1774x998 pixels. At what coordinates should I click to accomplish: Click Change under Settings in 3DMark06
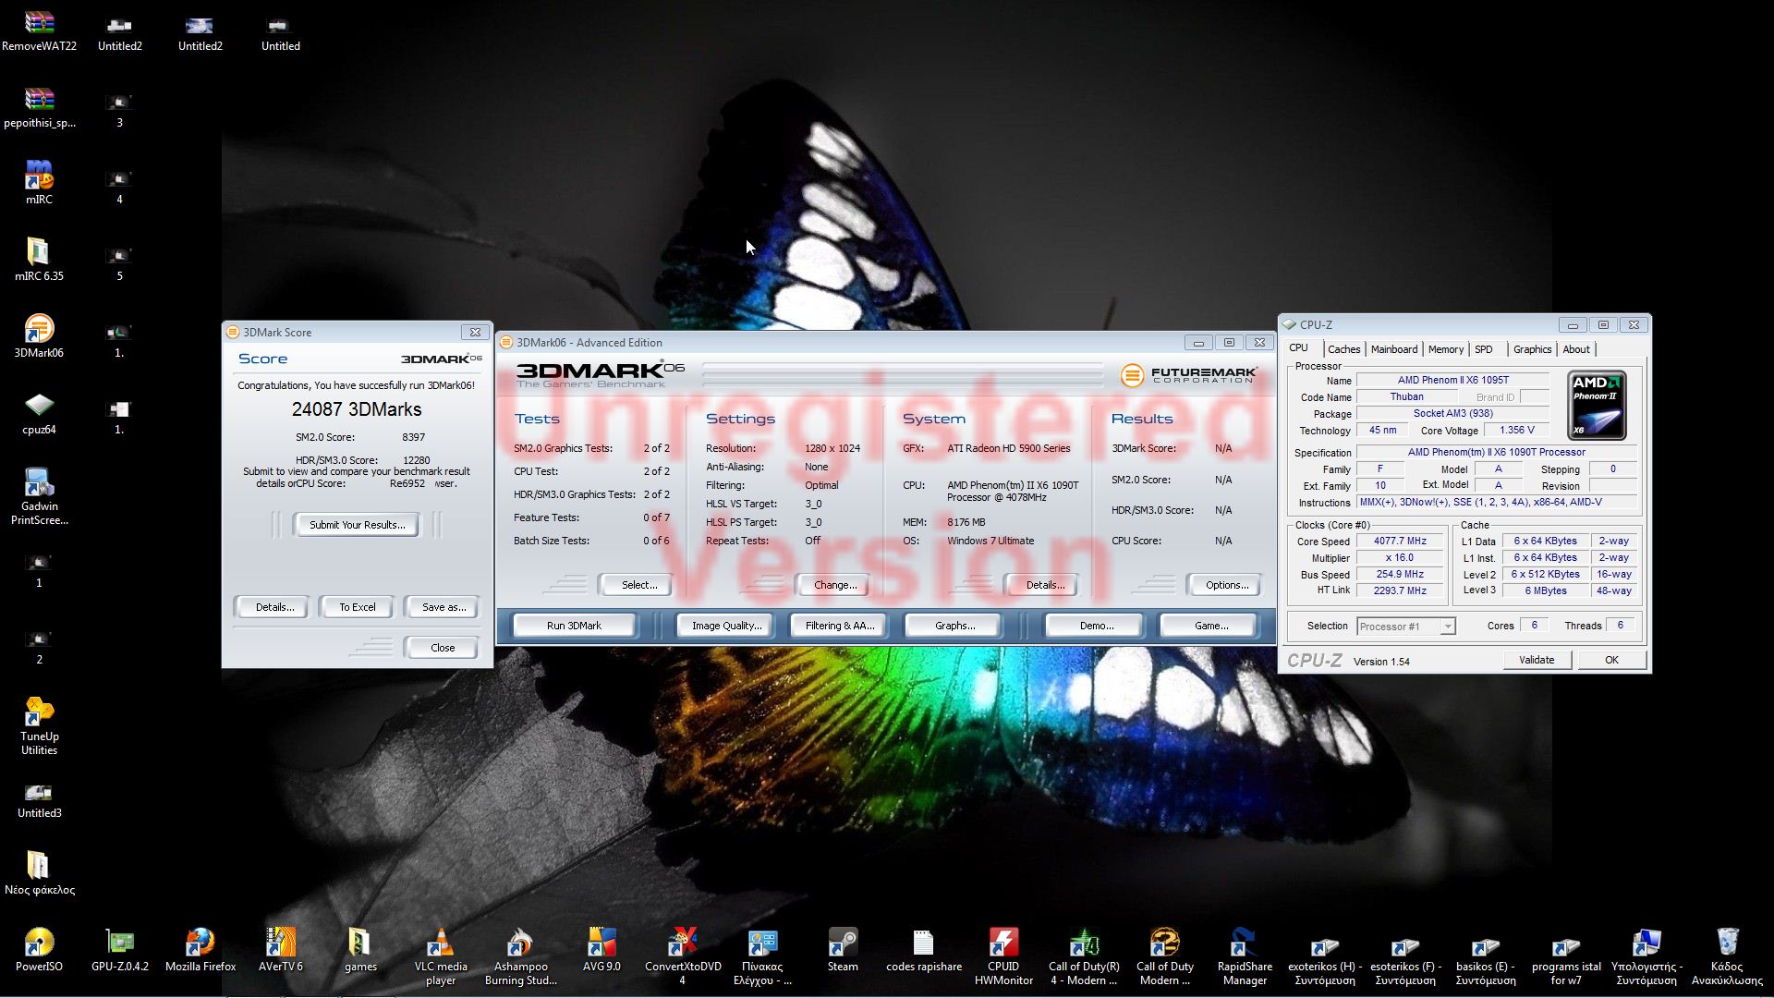click(835, 585)
